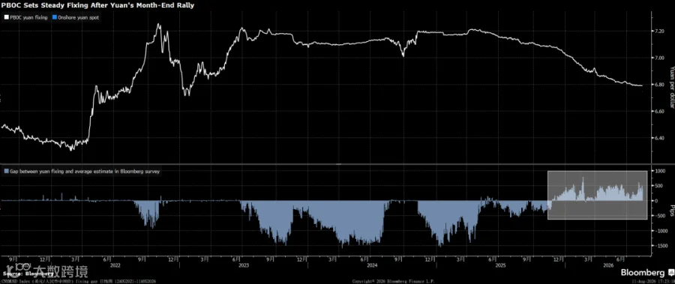Toggle the Onshore yuan spot series label
This screenshot has height=284, width=675.
tap(77, 18)
